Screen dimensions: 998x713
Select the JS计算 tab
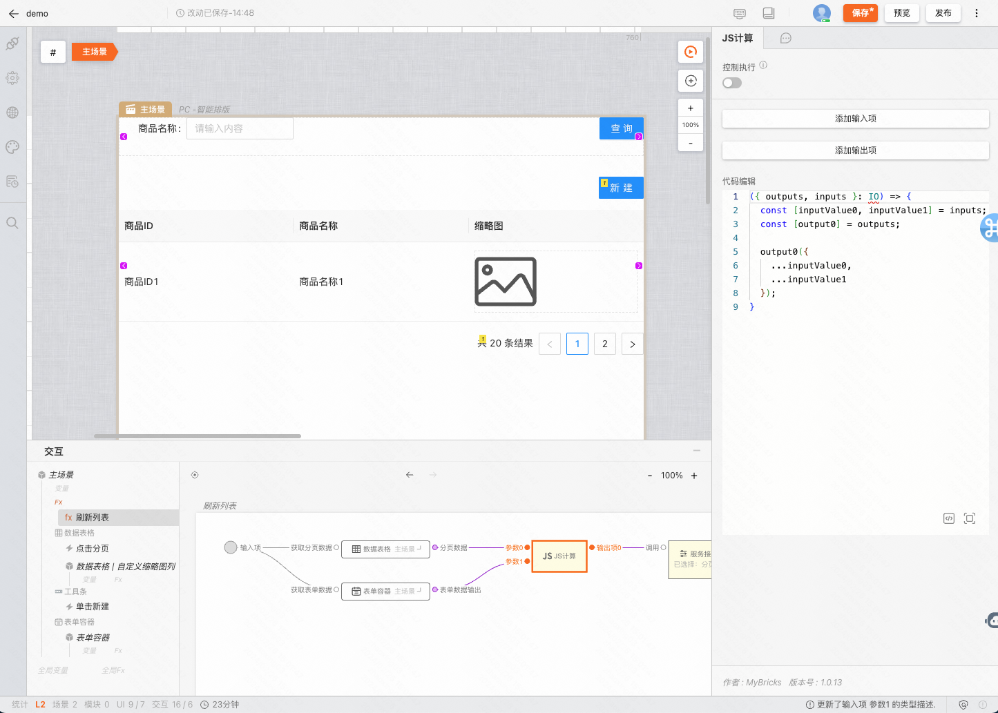(x=738, y=39)
